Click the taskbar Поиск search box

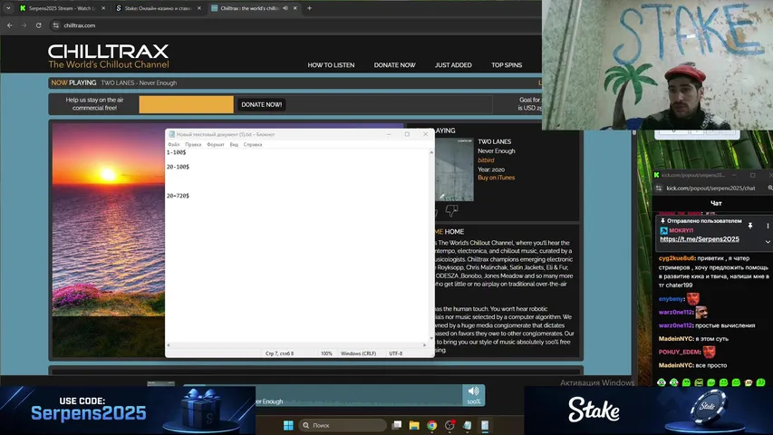coord(343,425)
